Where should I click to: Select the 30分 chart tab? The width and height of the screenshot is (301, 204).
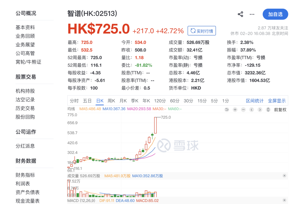click(188, 101)
